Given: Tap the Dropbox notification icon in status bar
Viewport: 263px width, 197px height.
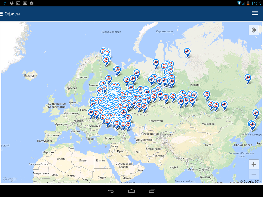Looking at the screenshot, I should click(x=12, y=3).
